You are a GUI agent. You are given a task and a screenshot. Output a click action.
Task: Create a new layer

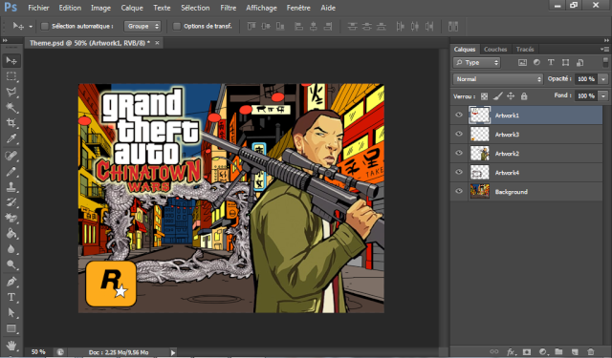coord(575,351)
